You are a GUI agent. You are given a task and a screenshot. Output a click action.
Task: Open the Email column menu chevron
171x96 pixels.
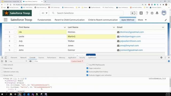[163, 27]
